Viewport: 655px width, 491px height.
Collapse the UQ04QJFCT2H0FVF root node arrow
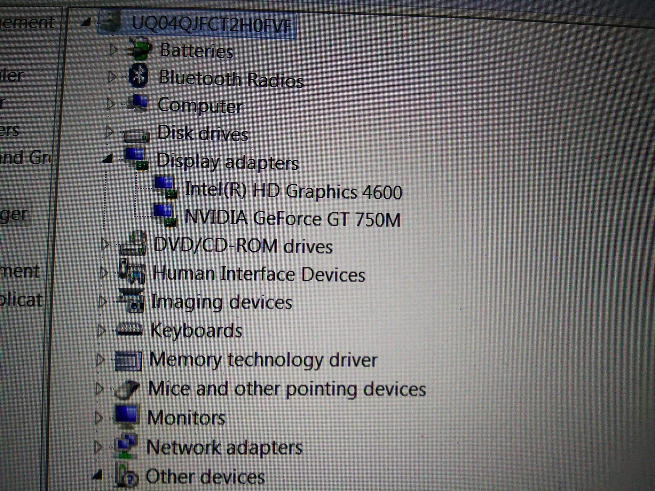[x=86, y=22]
